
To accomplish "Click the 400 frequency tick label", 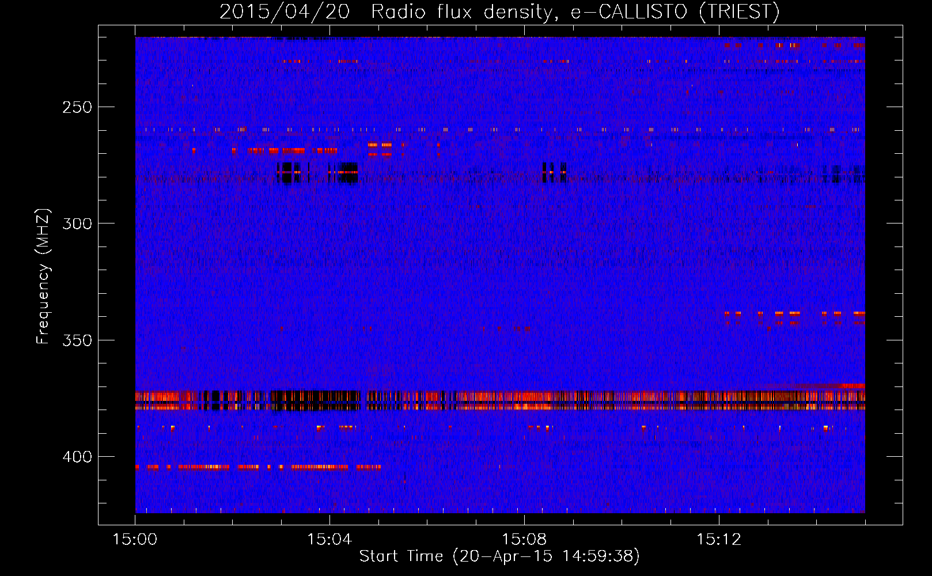I will tap(77, 457).
